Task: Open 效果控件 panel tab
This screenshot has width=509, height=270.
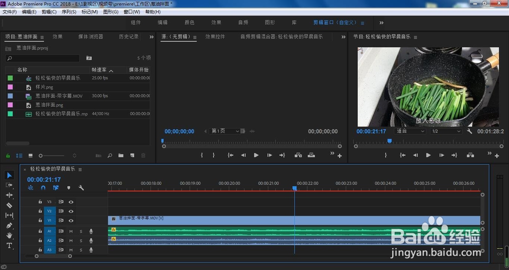Action: tap(215, 37)
